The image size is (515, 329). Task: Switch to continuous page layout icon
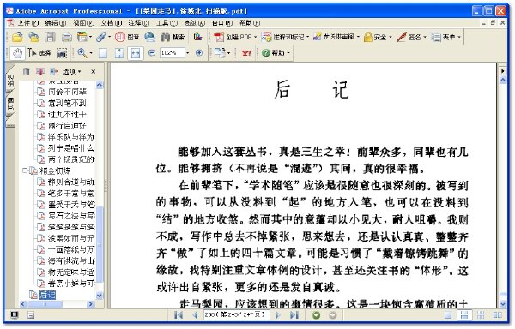[464, 315]
